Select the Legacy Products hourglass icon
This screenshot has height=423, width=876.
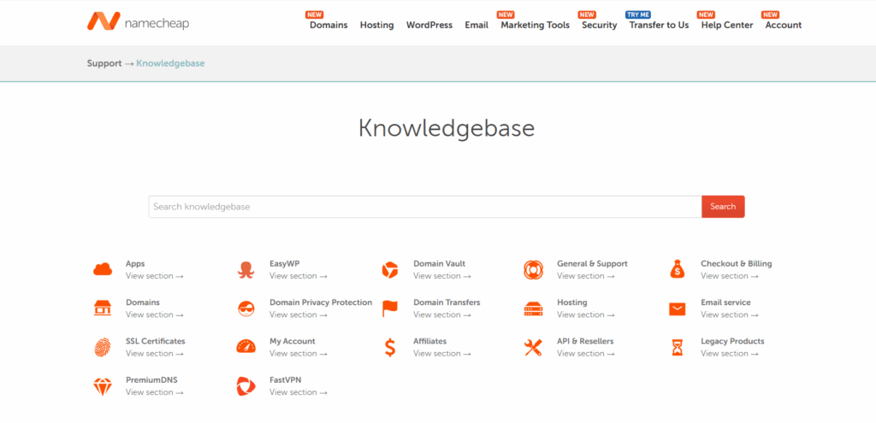coord(678,348)
